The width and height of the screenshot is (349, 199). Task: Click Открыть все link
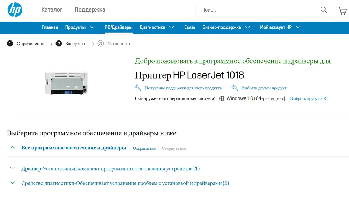pyautogui.click(x=144, y=148)
